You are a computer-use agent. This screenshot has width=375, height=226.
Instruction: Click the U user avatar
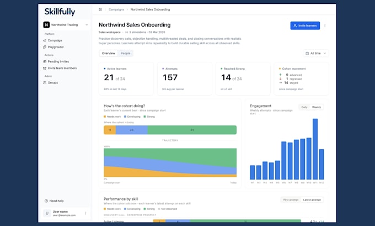(x=47, y=213)
